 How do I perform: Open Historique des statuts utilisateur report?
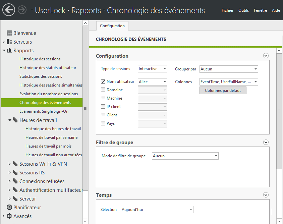click(48, 68)
